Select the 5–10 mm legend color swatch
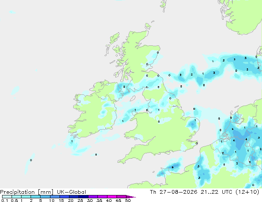The image size is (262, 202). click(x=45, y=197)
